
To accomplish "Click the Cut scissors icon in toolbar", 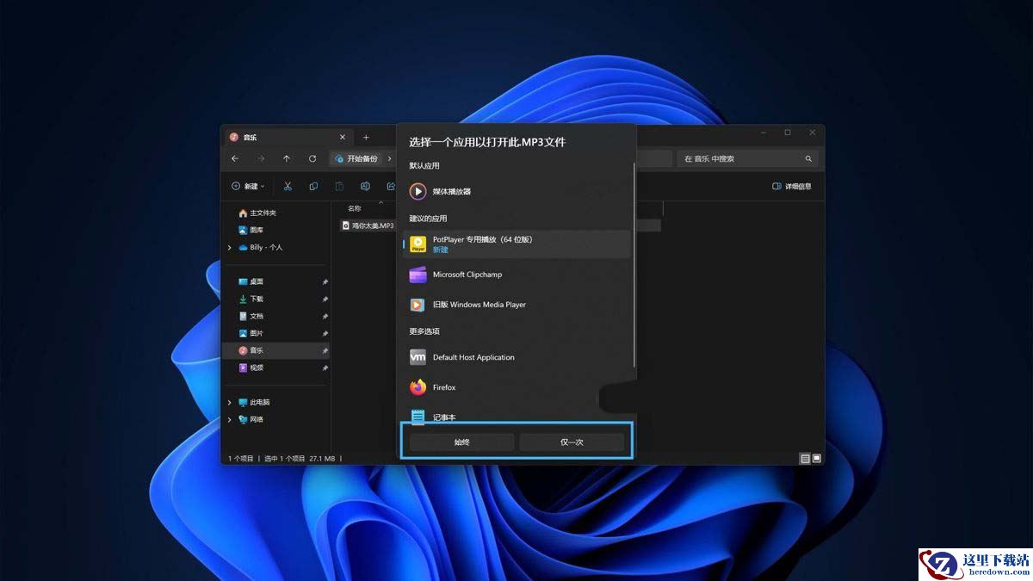I will click(x=288, y=186).
